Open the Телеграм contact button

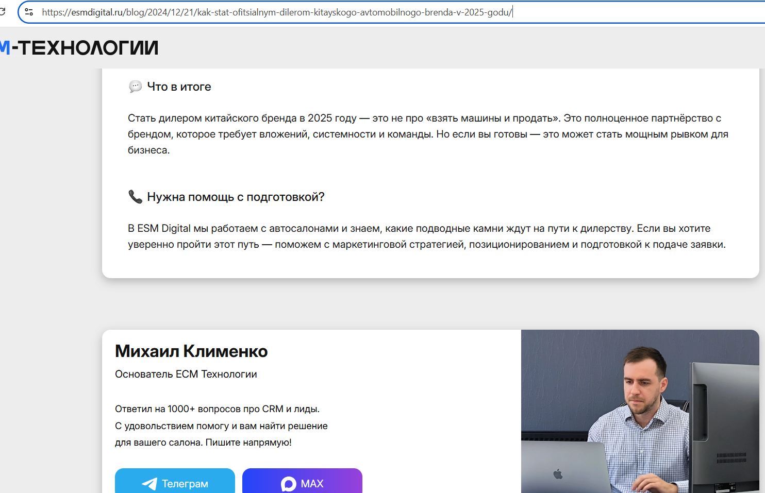[175, 483]
